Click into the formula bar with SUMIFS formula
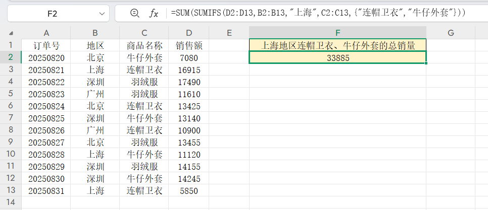The height and width of the screenshot is (210, 488). point(323,13)
